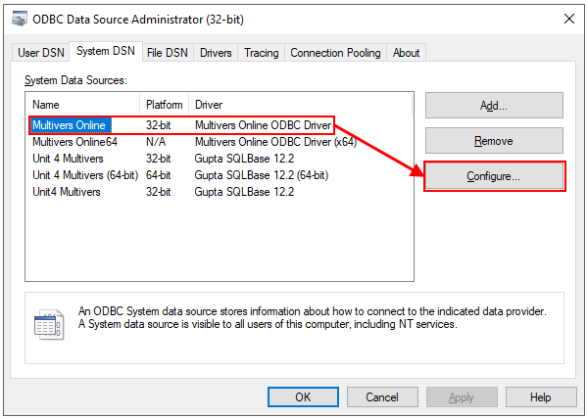
Task: Click the ODBC Administrator title bar icon
Action: [20, 19]
